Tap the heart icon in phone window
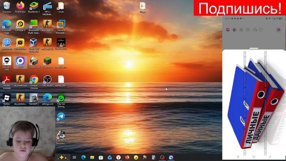Viewport: 286px width, 161px height. pos(261,30)
